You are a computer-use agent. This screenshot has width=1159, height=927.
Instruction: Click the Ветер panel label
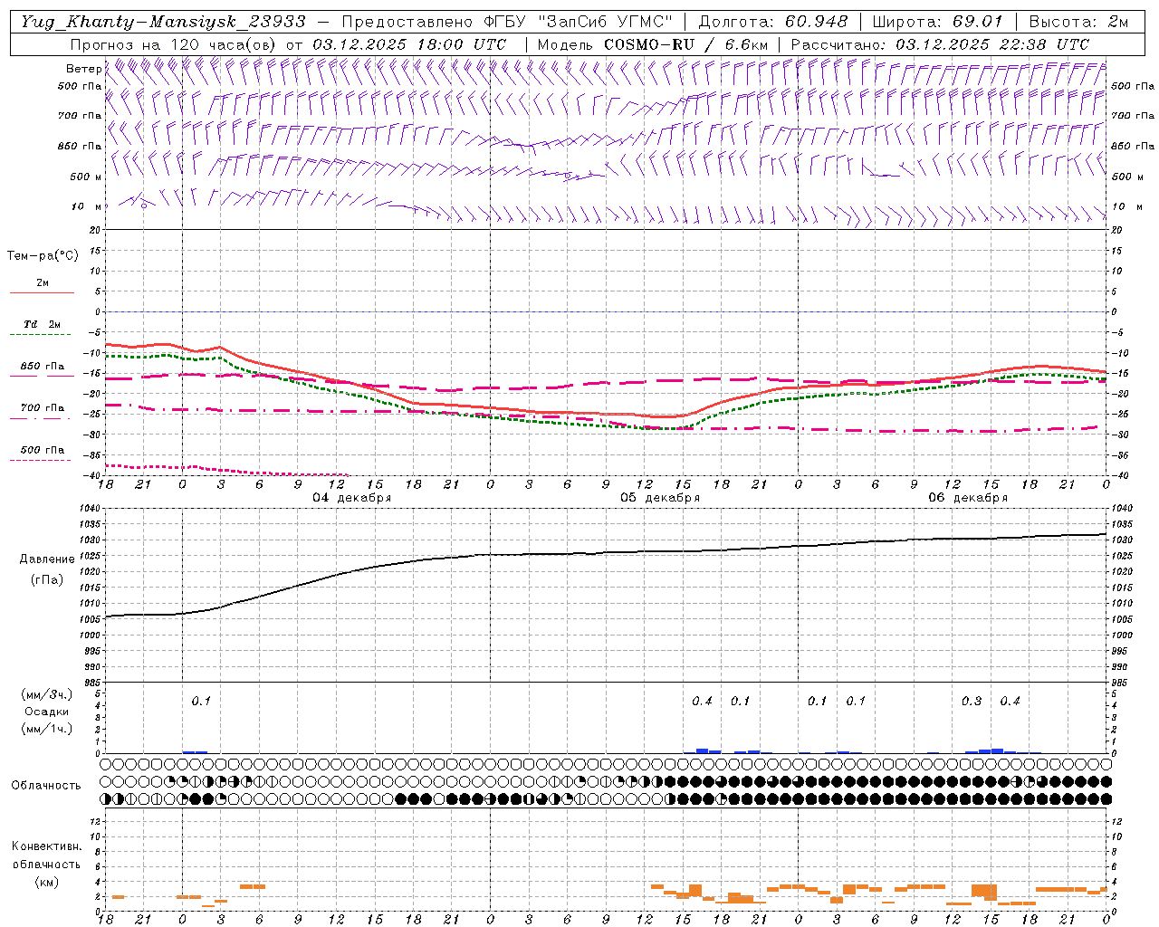pos(83,69)
